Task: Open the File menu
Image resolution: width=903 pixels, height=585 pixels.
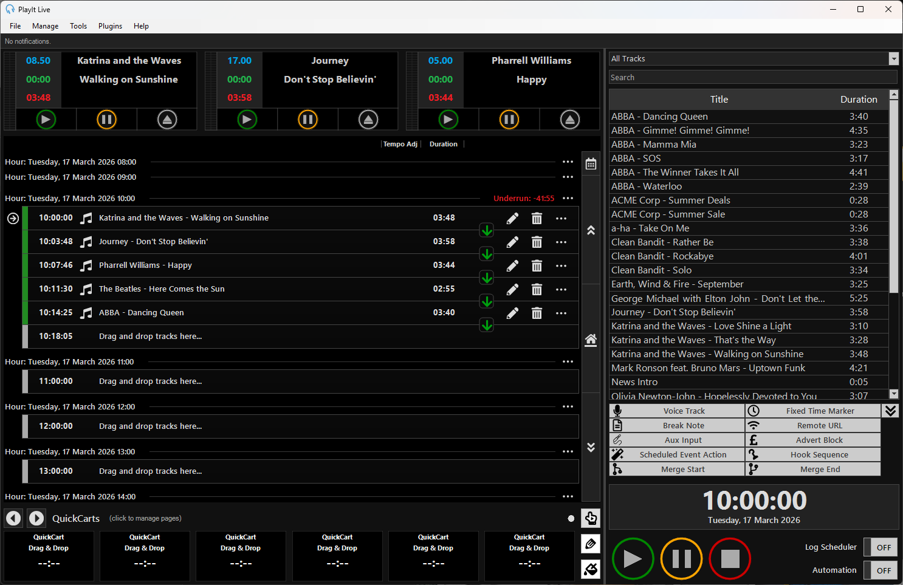Action: tap(15, 26)
